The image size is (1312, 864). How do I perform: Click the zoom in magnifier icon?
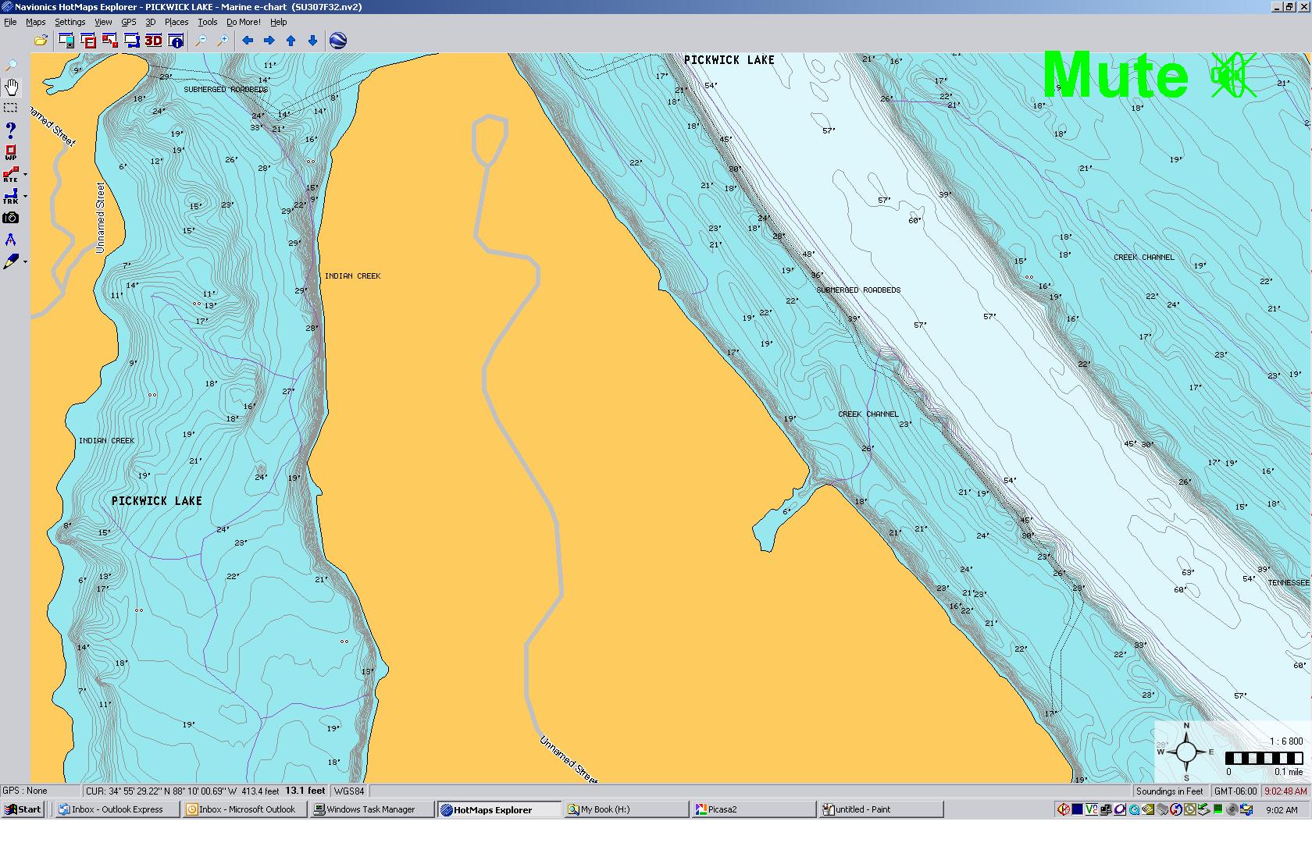(223, 41)
